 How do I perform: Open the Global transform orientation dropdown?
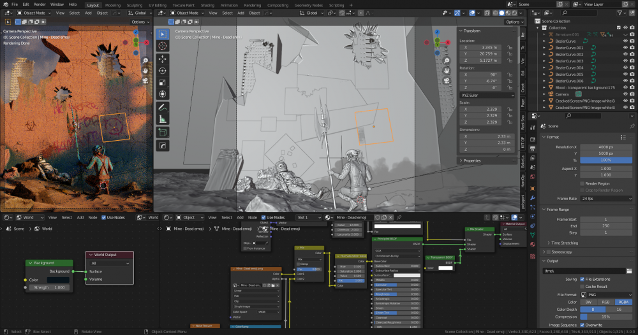(x=312, y=13)
